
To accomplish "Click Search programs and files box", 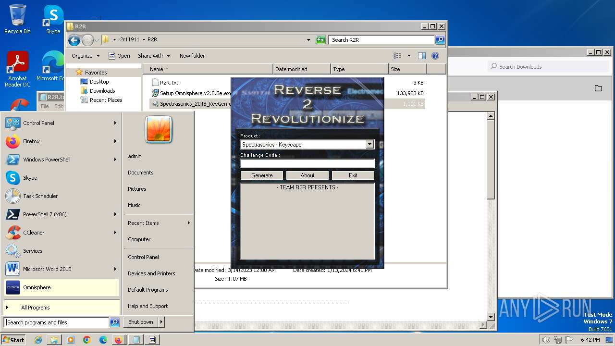I will 56,322.
